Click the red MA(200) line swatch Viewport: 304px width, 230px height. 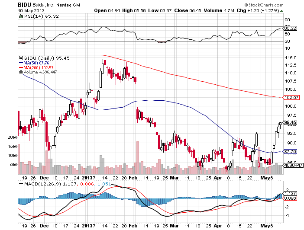click(x=21, y=67)
